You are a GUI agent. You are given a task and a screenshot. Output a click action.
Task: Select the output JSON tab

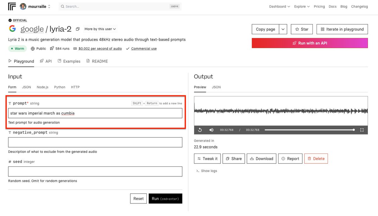[x=216, y=87]
